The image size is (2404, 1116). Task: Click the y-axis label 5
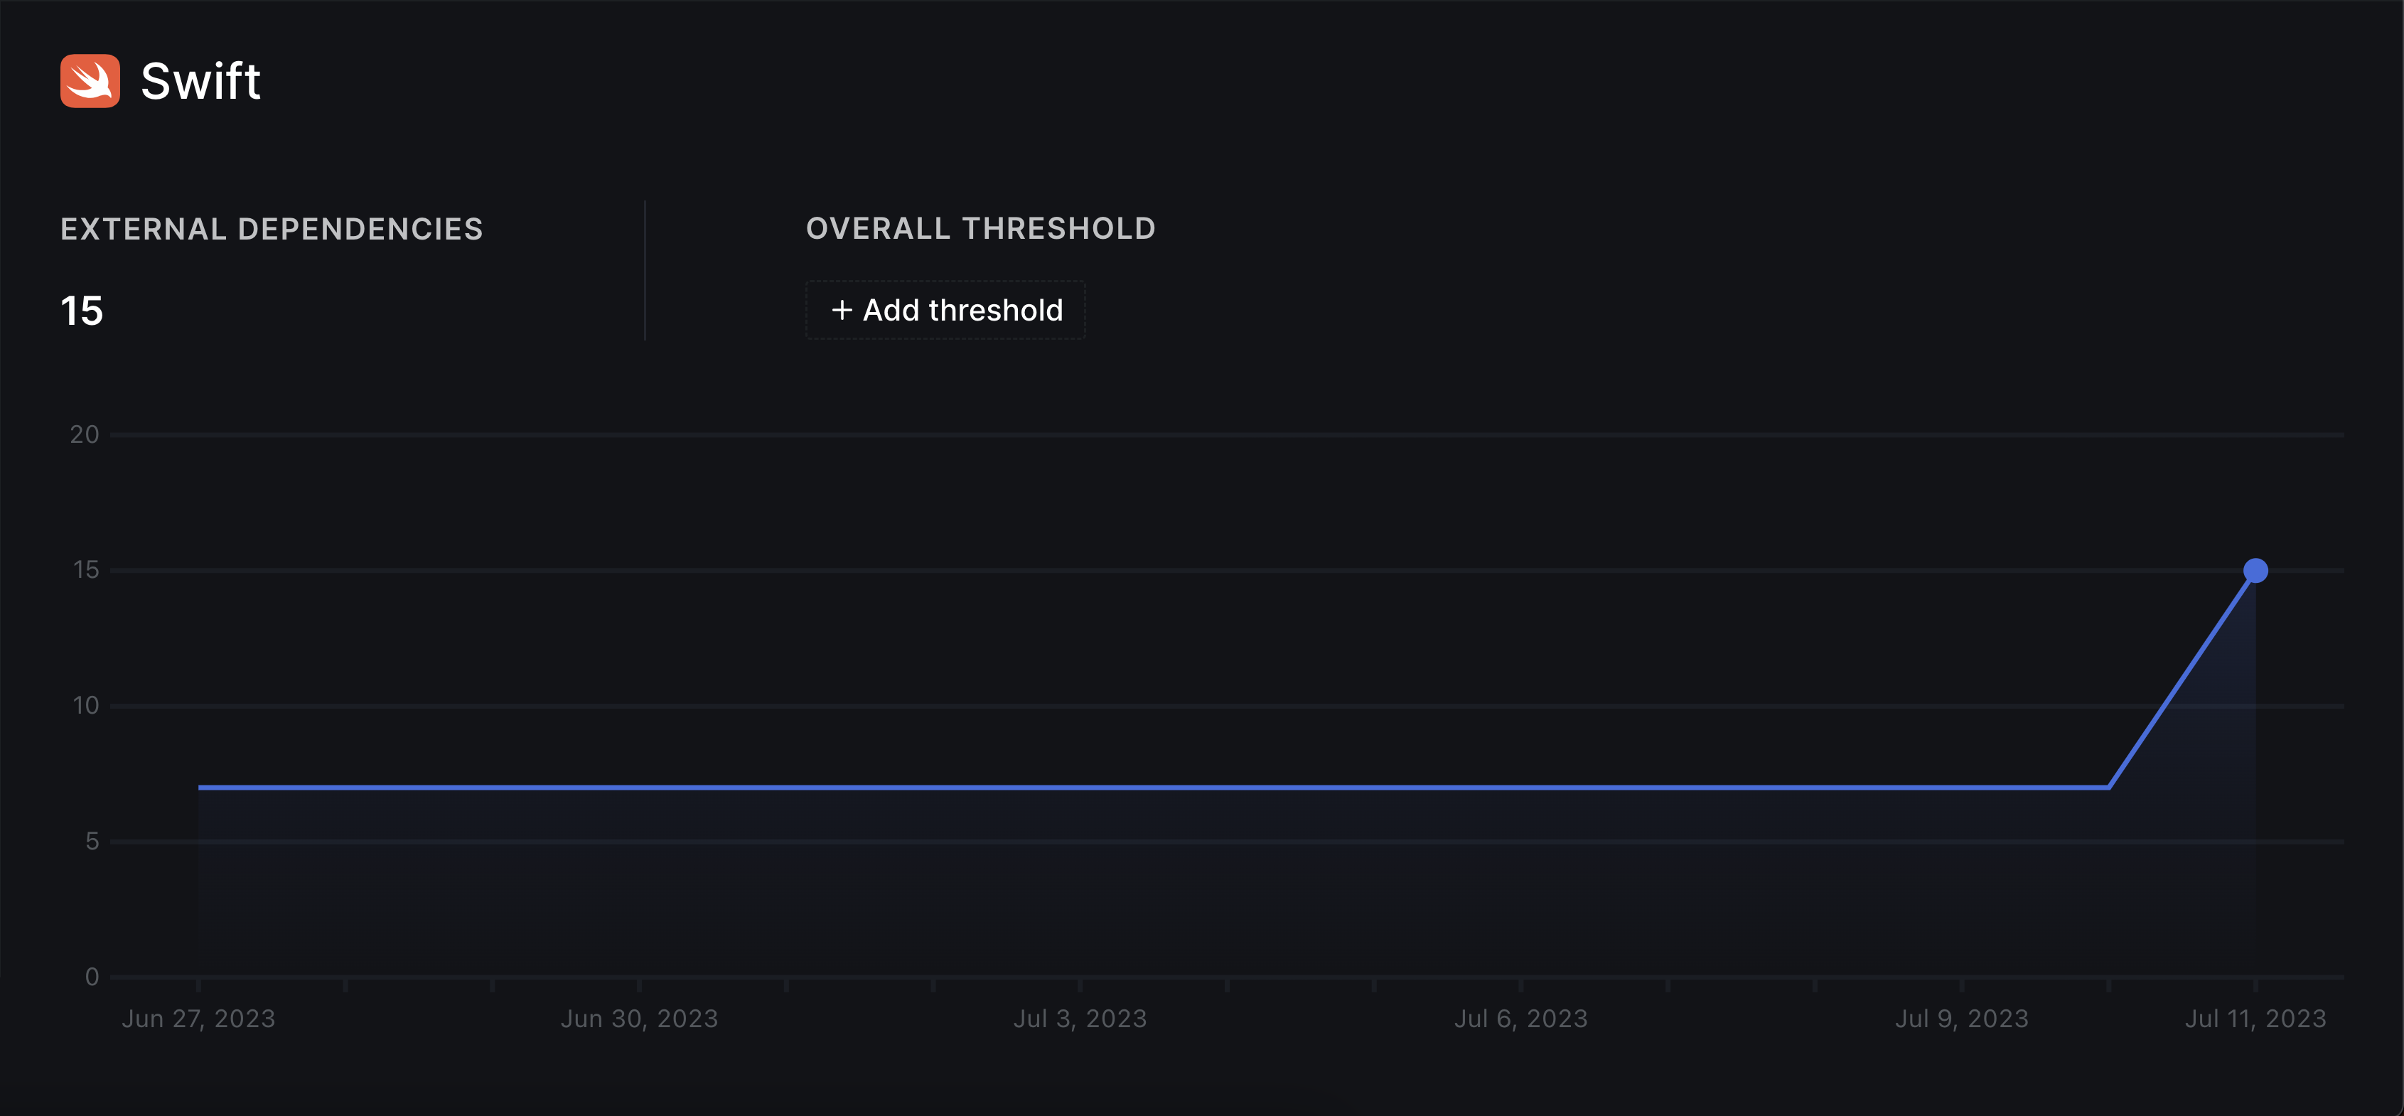[92, 842]
